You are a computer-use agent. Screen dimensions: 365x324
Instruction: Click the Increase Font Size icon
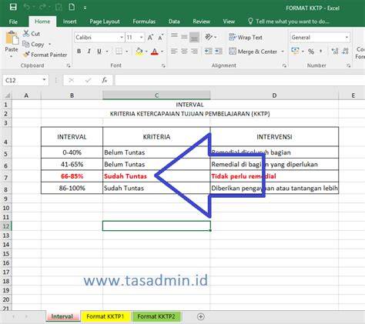click(150, 38)
